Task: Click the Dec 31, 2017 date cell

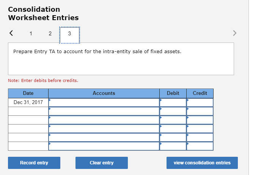Action: coord(28,102)
